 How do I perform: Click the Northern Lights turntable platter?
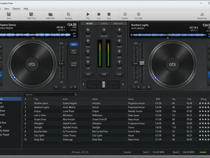172,64
